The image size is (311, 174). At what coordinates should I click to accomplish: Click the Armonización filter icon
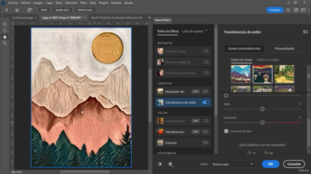[160, 121]
